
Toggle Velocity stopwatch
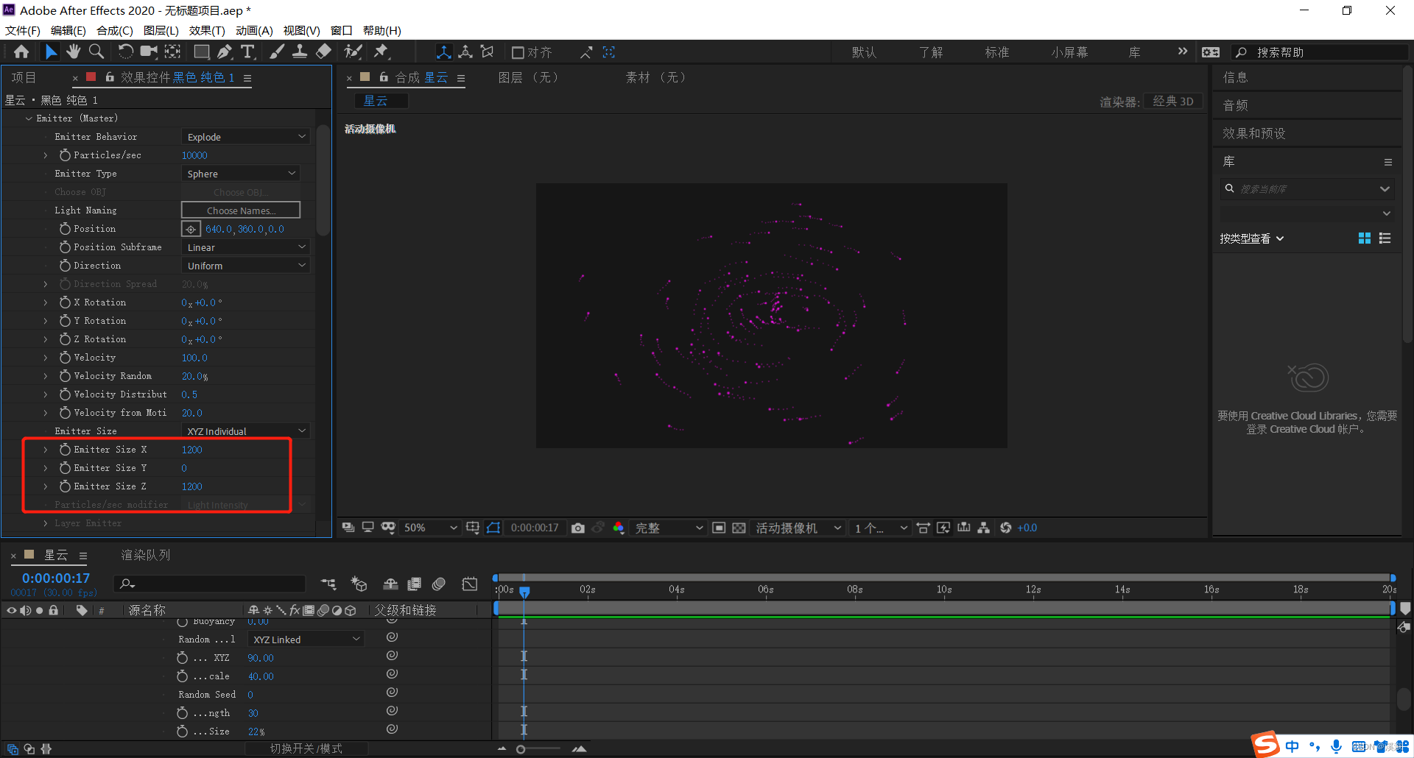(x=65, y=358)
